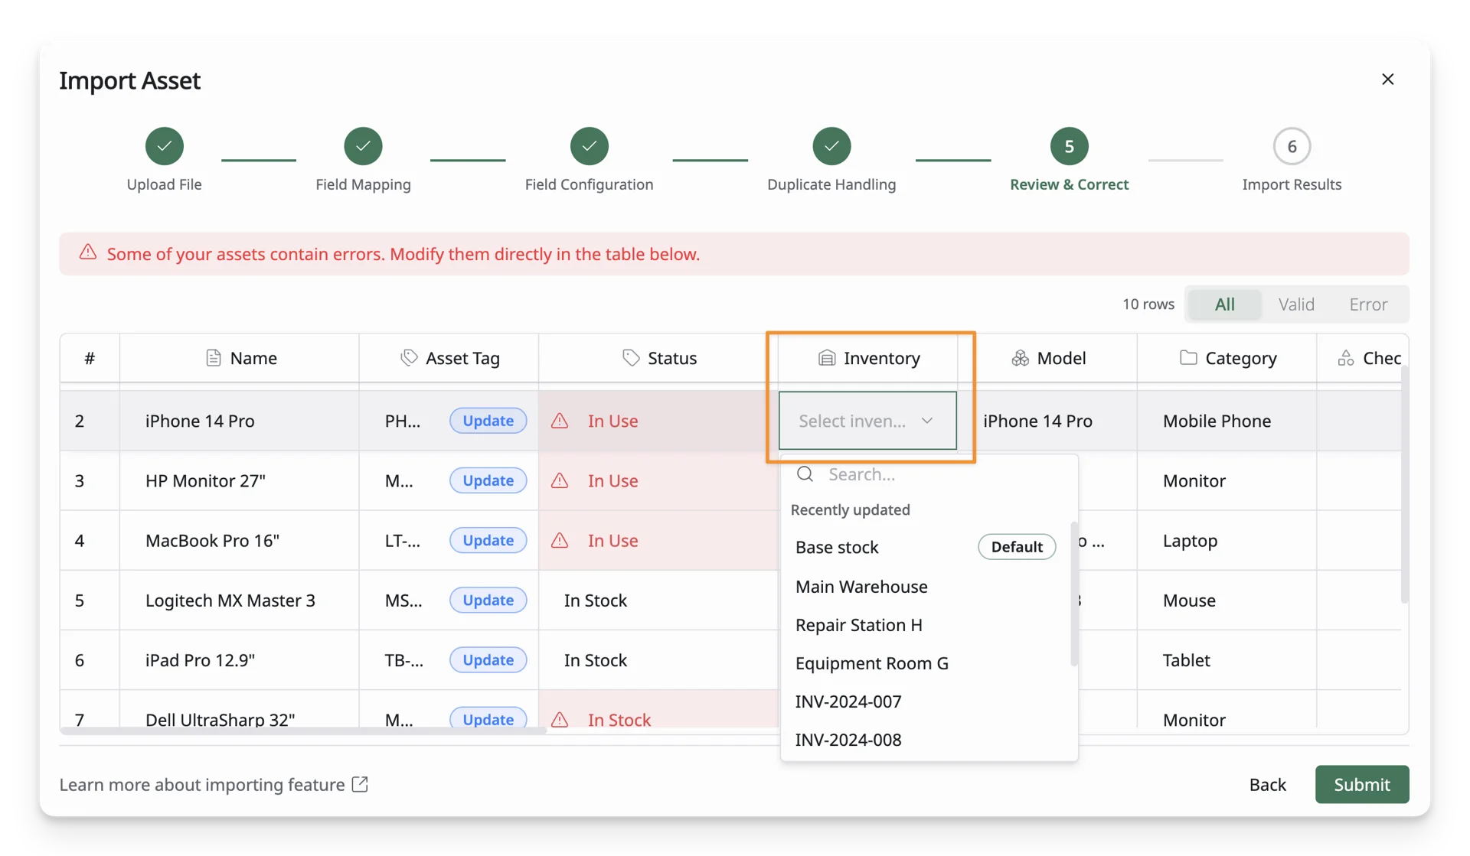Click warning icon in MacBook Pro 16" row
Viewport: 1470px width, 856px height.
pyautogui.click(x=560, y=540)
